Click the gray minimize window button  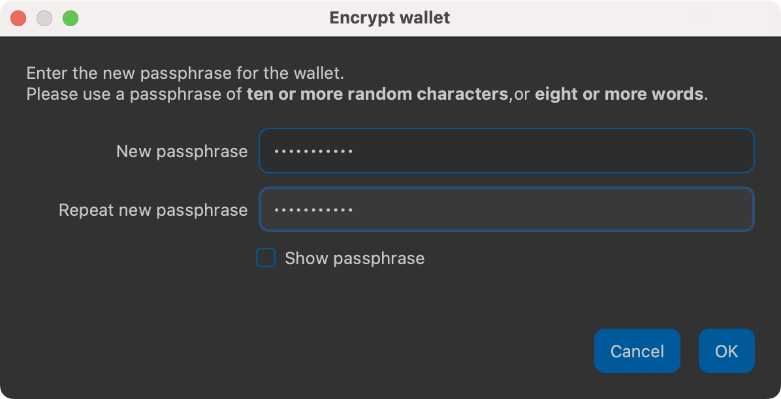(x=44, y=18)
